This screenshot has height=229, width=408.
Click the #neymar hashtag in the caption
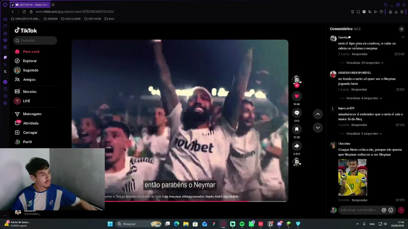[175, 197]
